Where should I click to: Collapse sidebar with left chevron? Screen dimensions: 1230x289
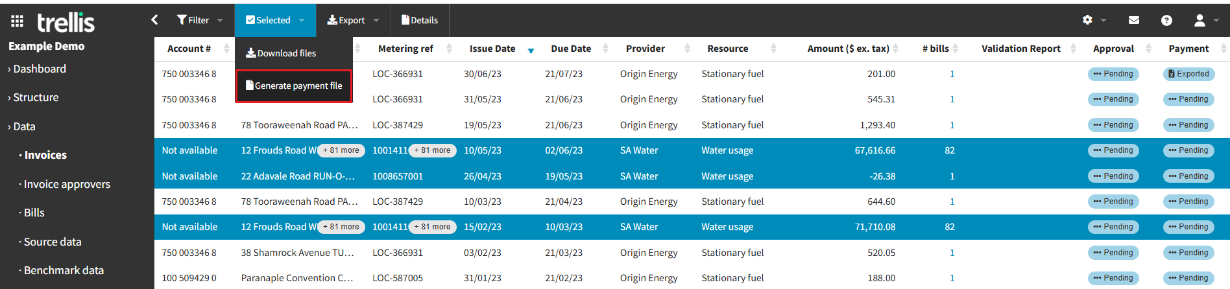154,20
